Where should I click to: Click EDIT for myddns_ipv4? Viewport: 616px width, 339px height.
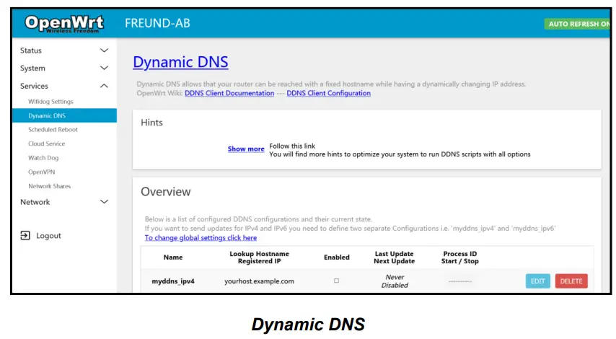click(538, 281)
